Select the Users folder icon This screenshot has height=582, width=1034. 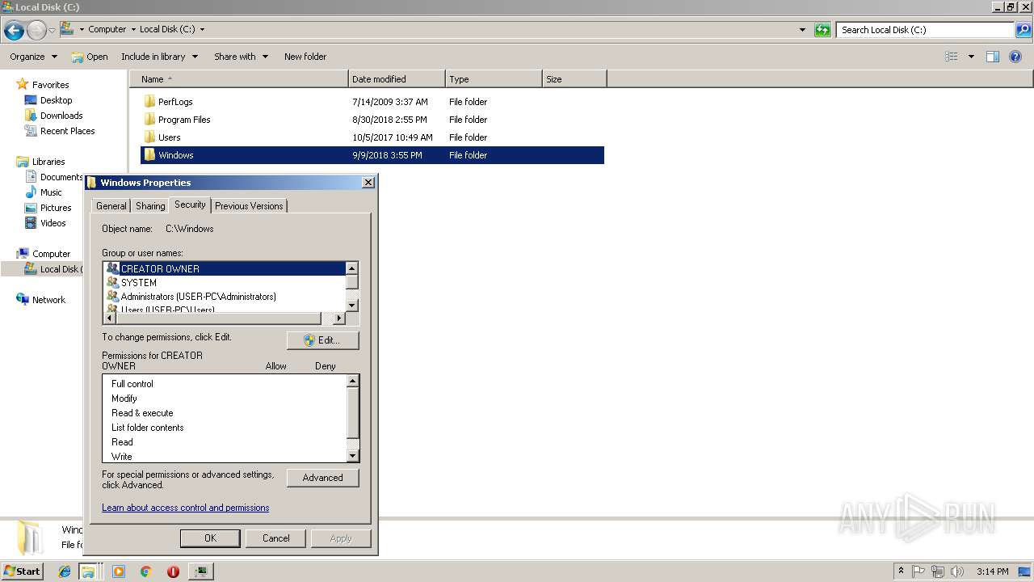pos(149,137)
